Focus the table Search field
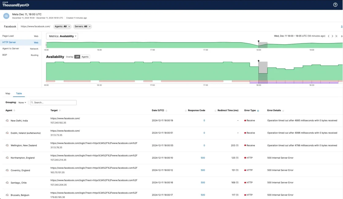Image resolution: width=343 pixels, height=199 pixels. 53,102
